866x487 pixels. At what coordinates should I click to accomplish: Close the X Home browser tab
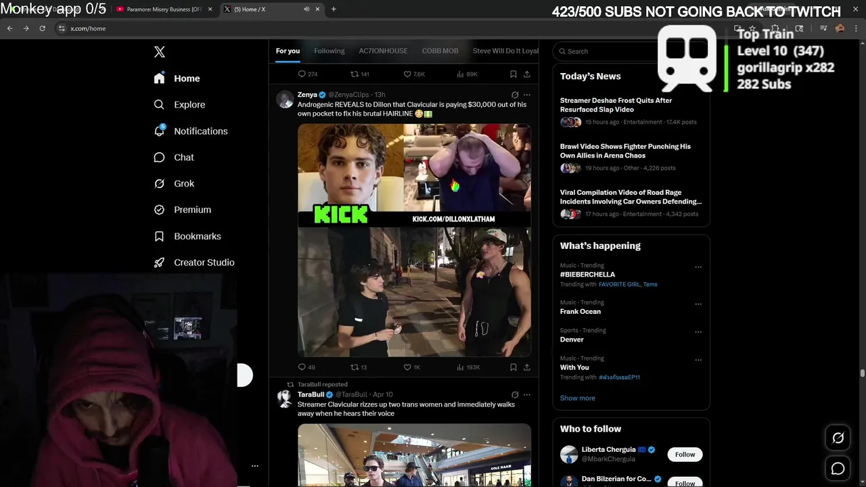coord(317,9)
